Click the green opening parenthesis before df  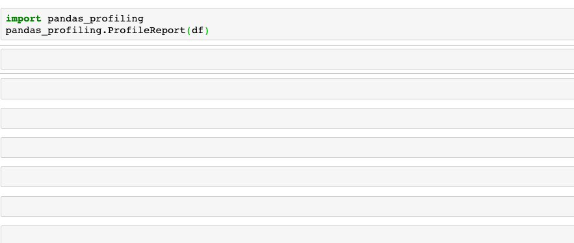[189, 31]
